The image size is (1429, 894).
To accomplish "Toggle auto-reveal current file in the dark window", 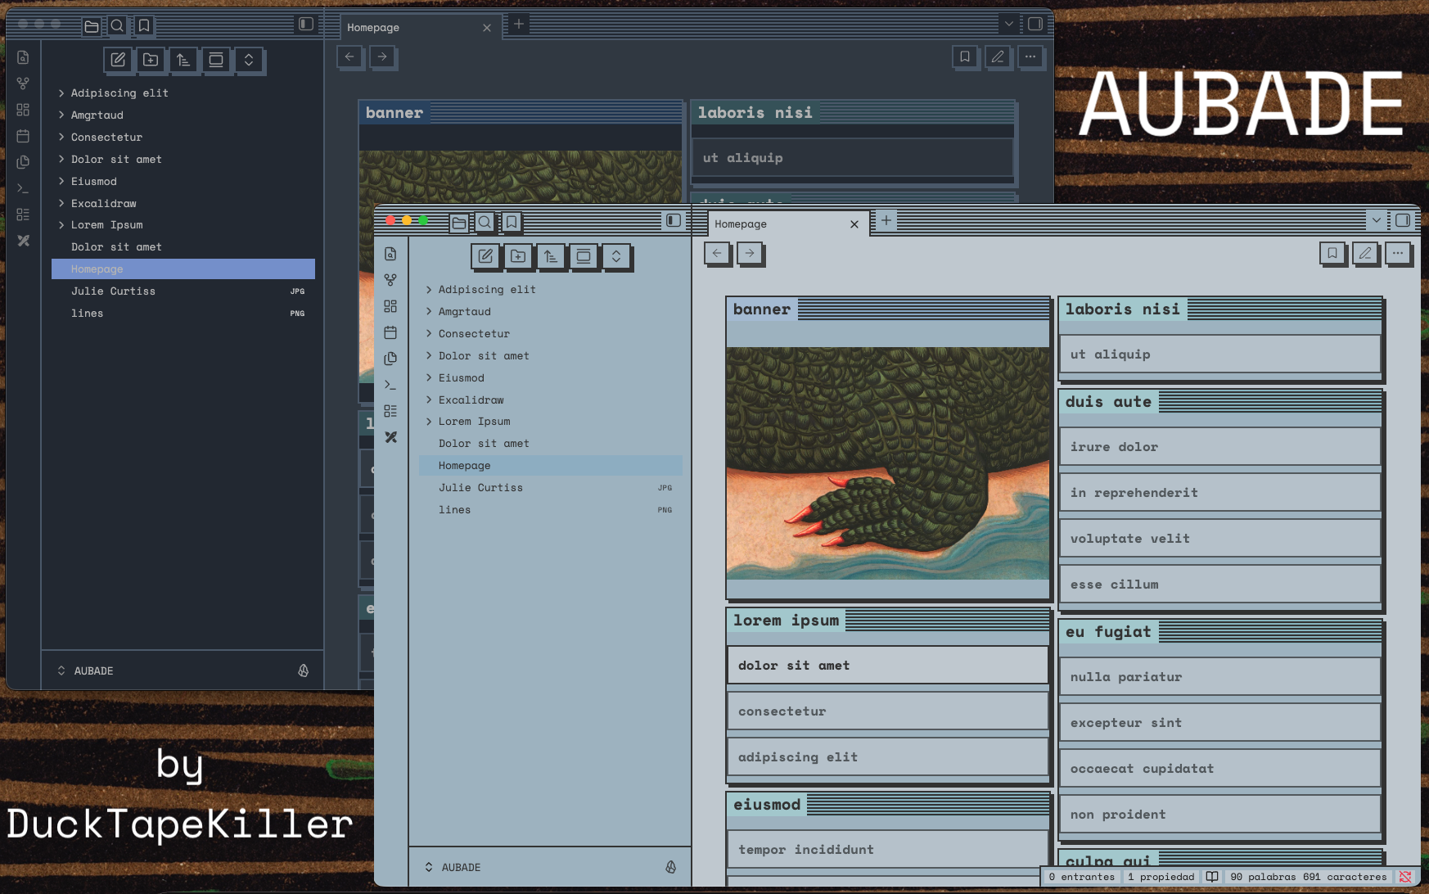I will point(216,60).
